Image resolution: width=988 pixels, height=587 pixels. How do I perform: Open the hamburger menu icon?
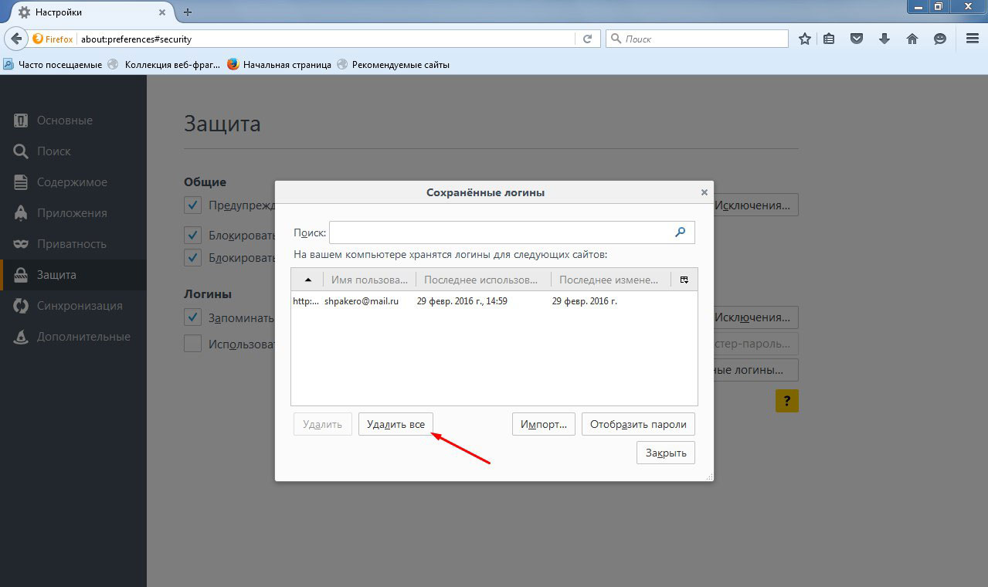[x=972, y=39]
